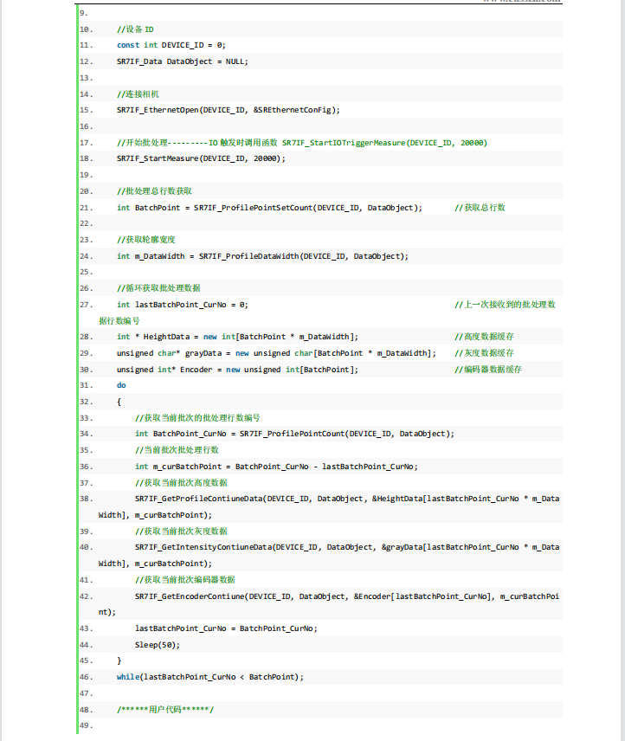Click the SR7IF_ProfilePointCount call on line 34

294,434
